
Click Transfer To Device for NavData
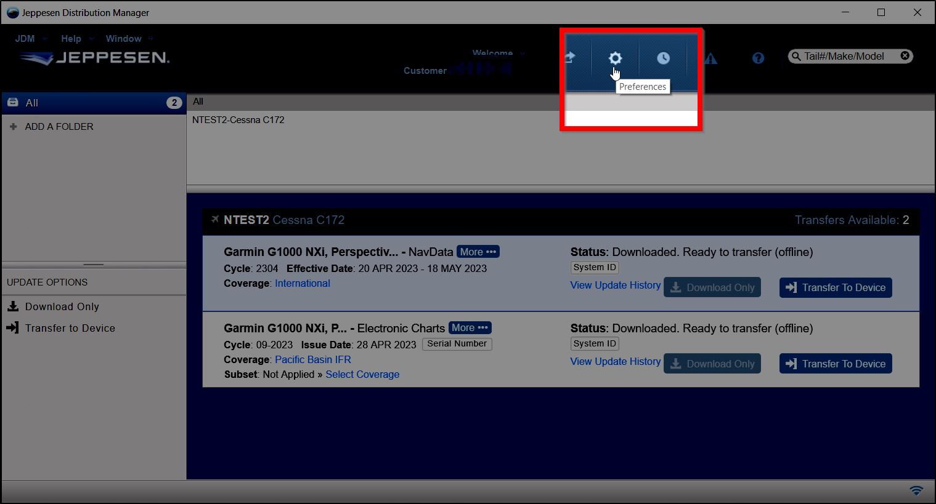coord(835,287)
